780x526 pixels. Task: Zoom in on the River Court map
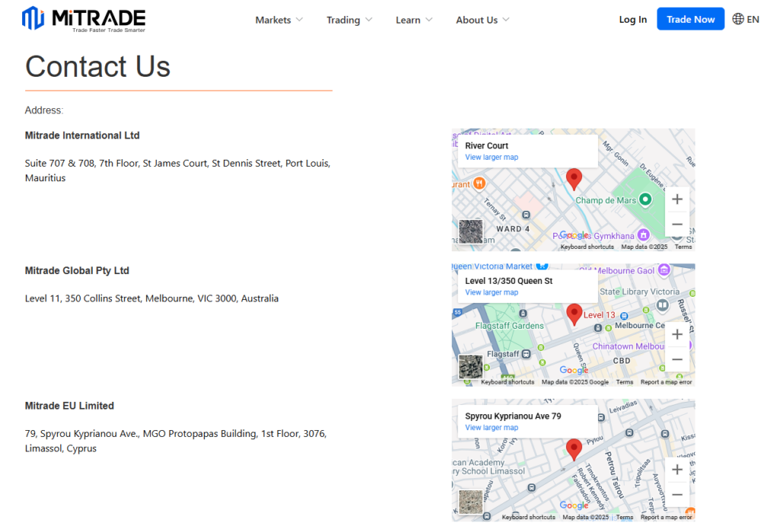[677, 199]
